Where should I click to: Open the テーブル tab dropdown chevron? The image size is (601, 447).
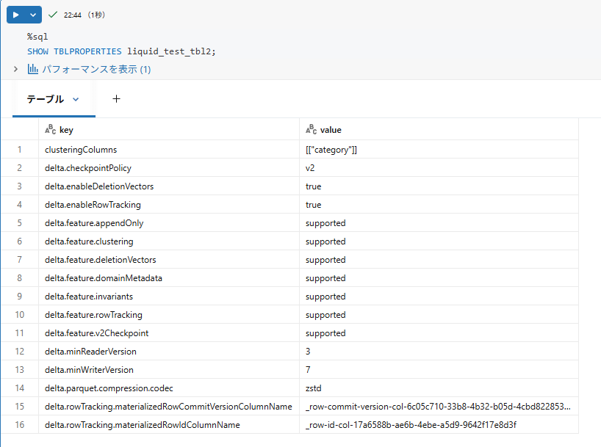point(76,100)
